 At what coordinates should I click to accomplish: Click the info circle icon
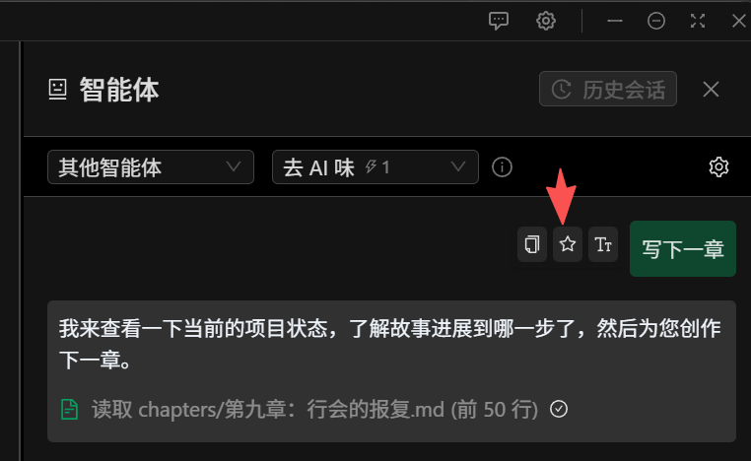click(502, 167)
